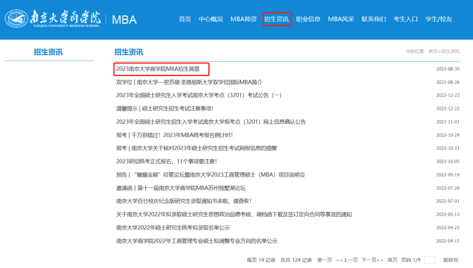Open 核对2023年硕士研究生招生考试网报信息的提醒 article
This screenshot has width=473, height=268.
click(x=196, y=148)
